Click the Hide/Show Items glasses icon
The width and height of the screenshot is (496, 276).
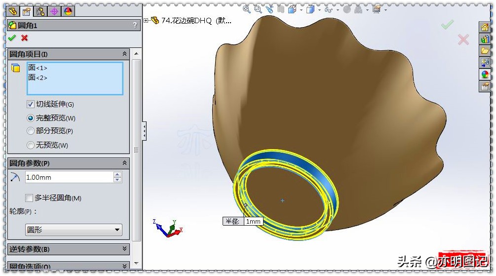(329, 10)
